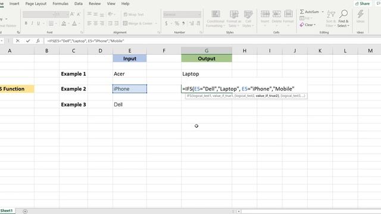The width and height of the screenshot is (381, 214).
Task: Click the Orientation icon
Action: 111,14
